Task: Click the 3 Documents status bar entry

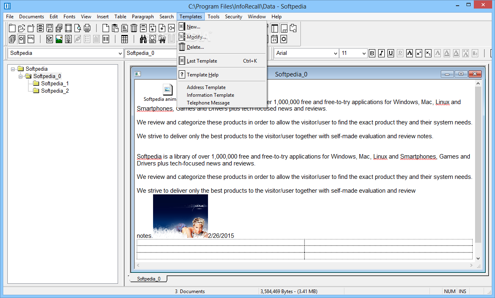Action: coord(190,291)
